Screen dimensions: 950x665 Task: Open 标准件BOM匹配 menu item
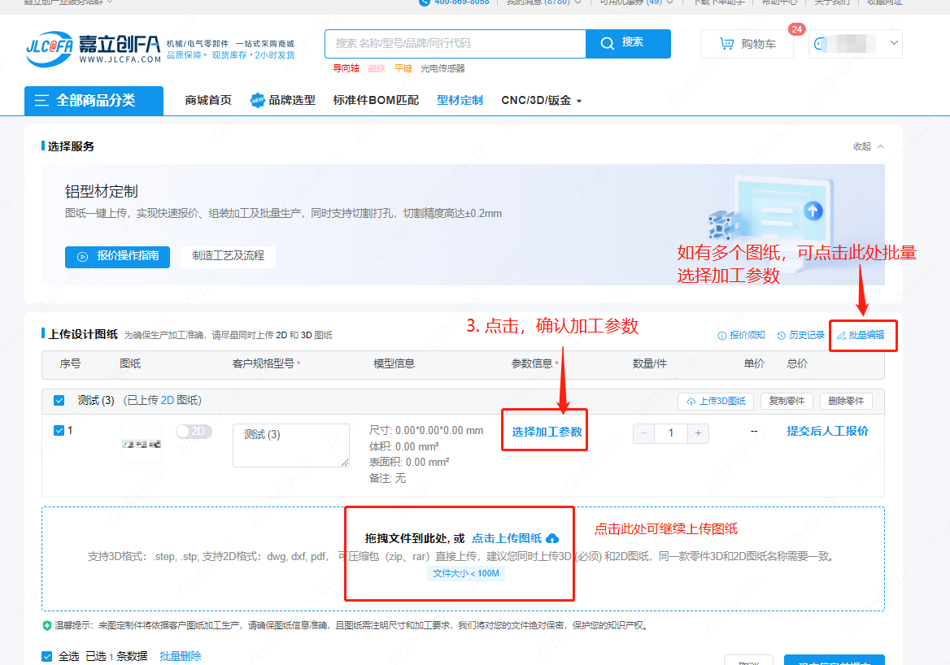[x=376, y=101]
